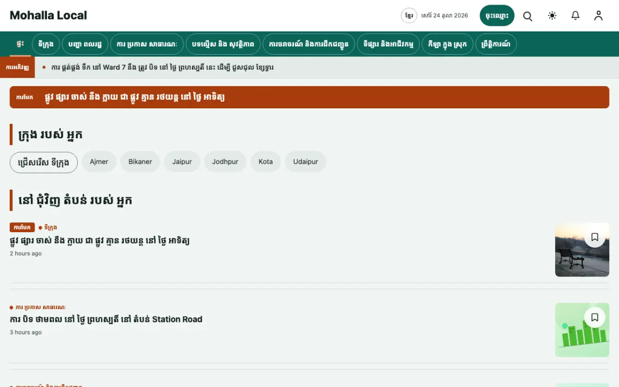Go to the បញ្ហា ពលរដ្ឋ tab
Viewport: 619px width, 387px height.
point(85,44)
